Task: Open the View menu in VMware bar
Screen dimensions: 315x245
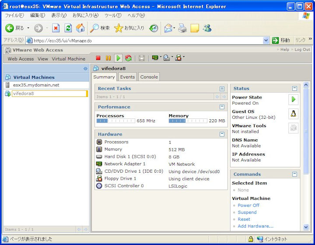Action: coord(43,59)
